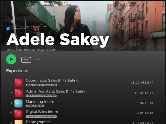Click the green play button

coord(11,59)
